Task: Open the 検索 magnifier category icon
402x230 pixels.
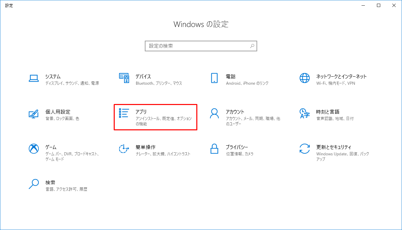Action: click(x=34, y=184)
